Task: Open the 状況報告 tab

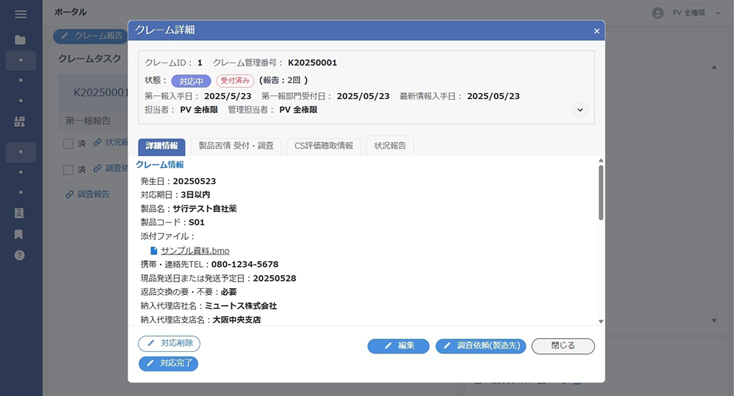Action: [390, 146]
